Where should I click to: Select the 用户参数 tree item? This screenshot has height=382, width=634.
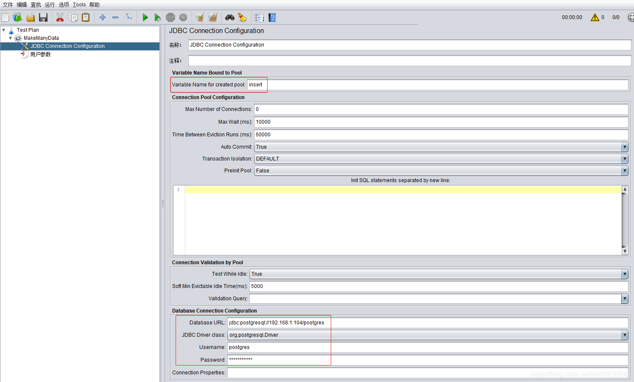click(40, 54)
